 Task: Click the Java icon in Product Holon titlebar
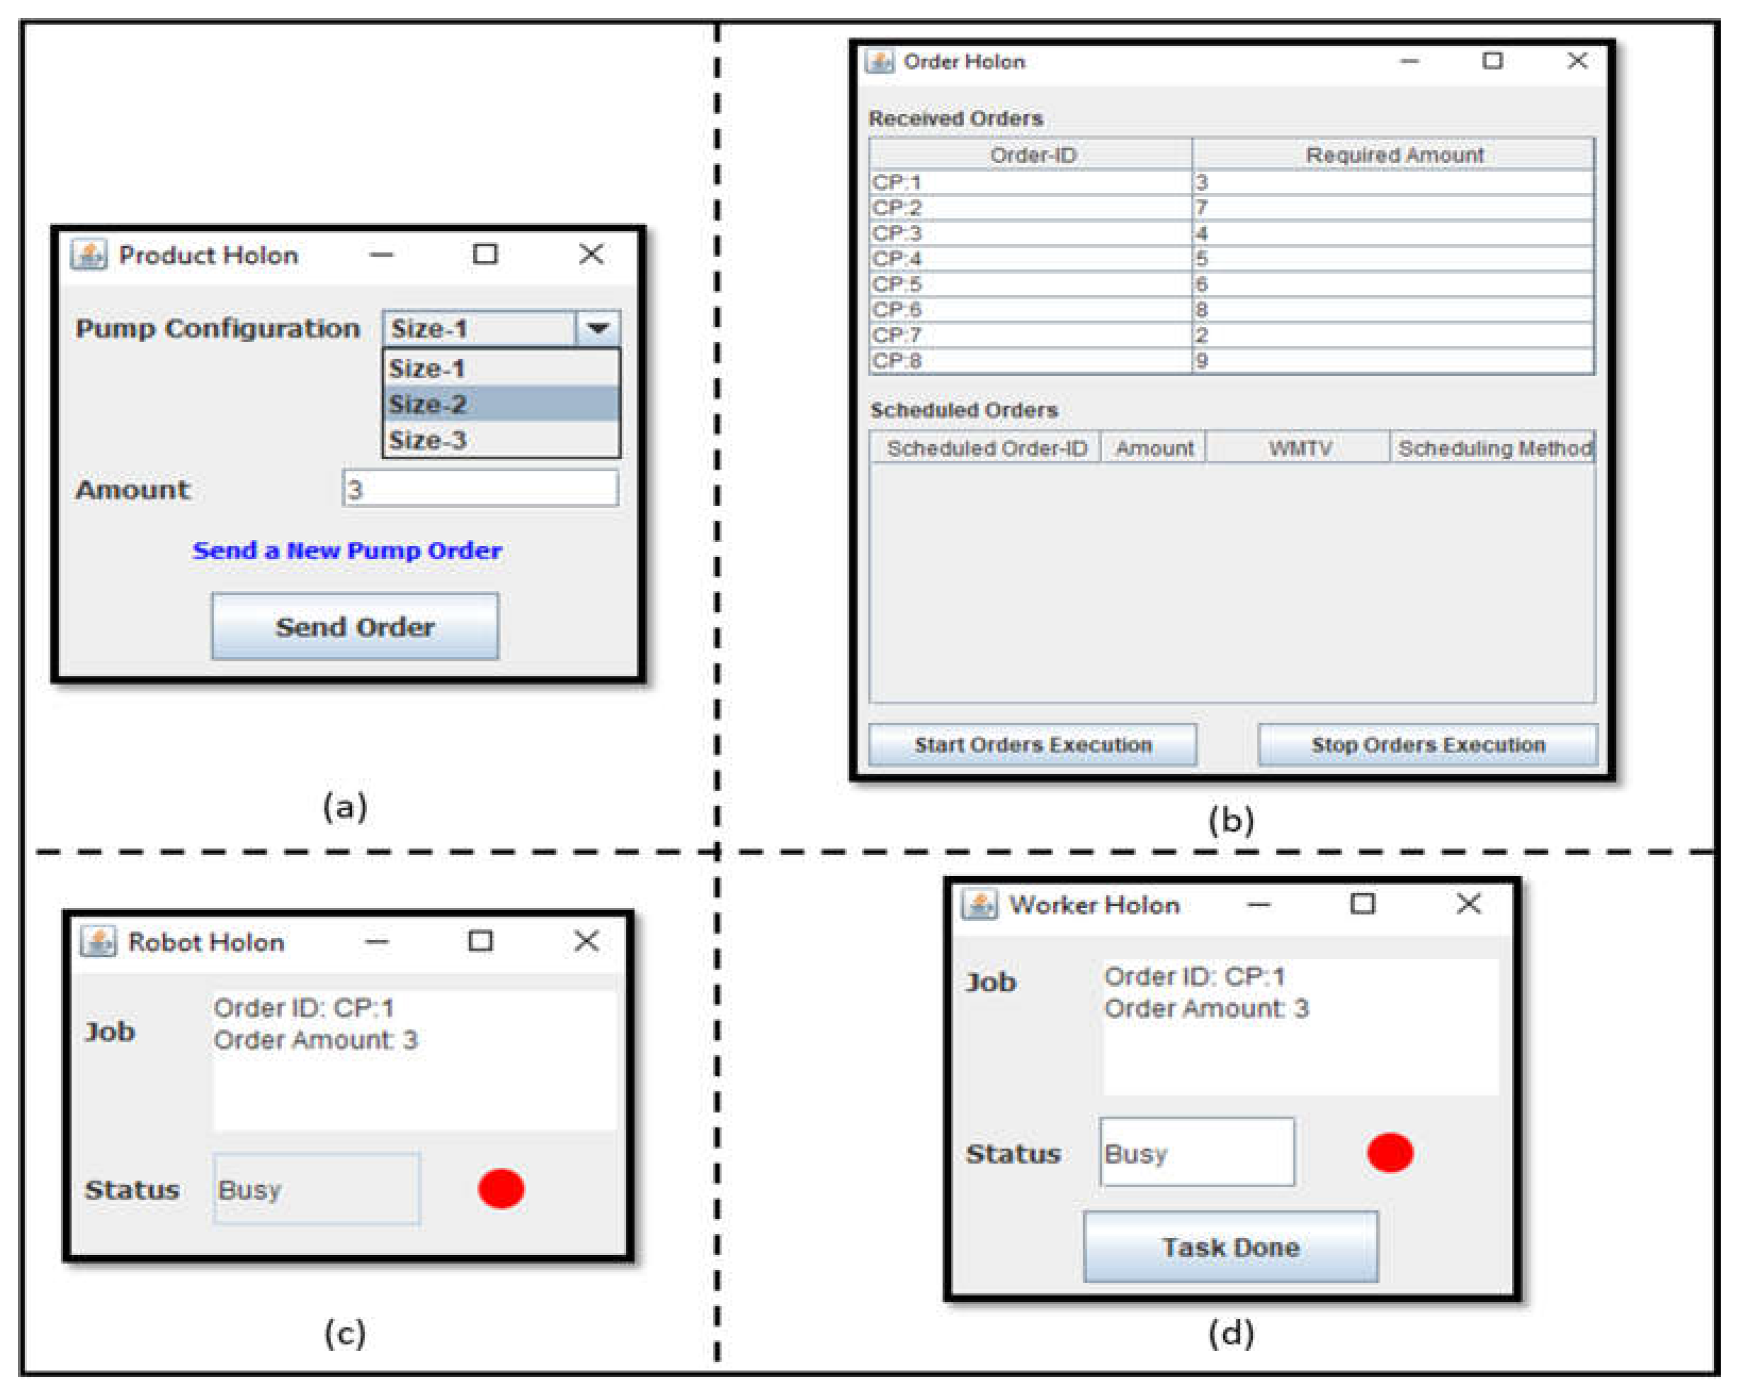click(89, 255)
